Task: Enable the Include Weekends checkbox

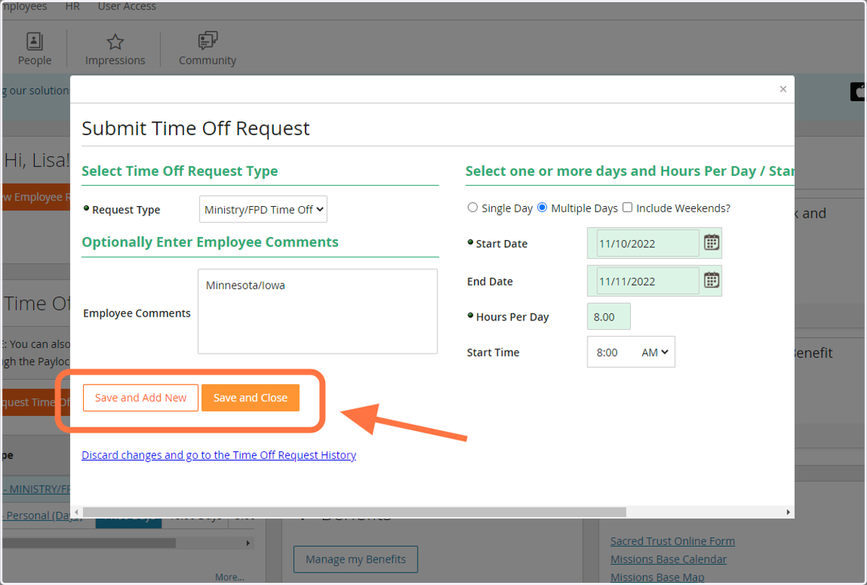Action: pyautogui.click(x=627, y=208)
